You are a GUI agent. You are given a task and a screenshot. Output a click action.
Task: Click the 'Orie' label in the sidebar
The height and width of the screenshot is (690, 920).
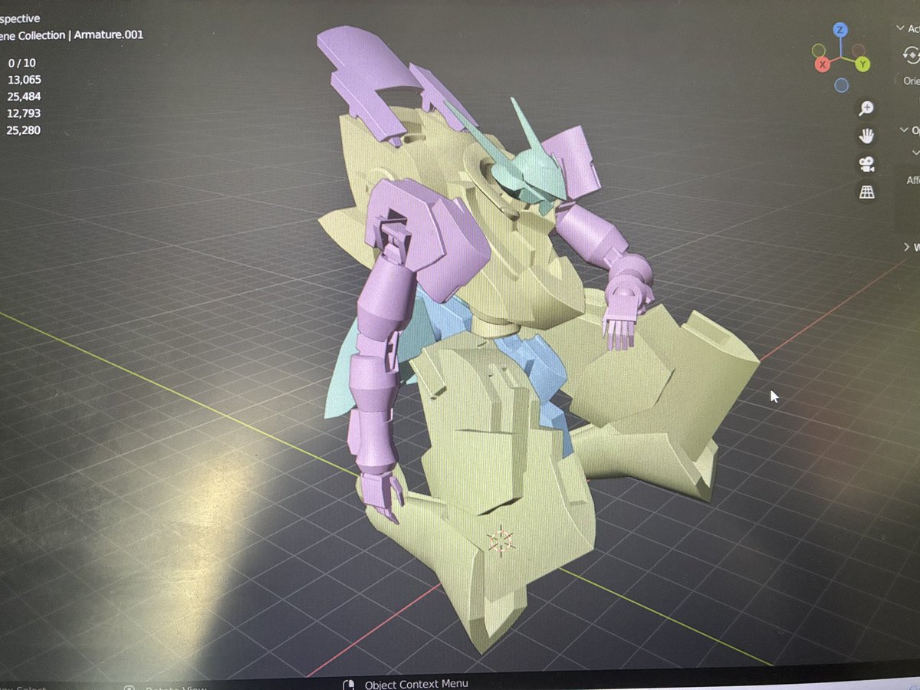point(912,80)
